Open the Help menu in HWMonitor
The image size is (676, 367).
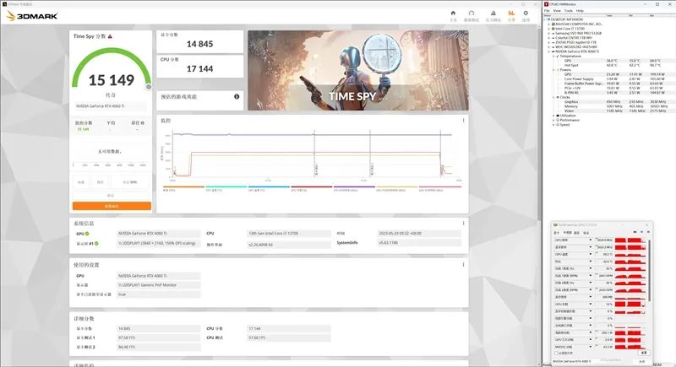pos(580,11)
